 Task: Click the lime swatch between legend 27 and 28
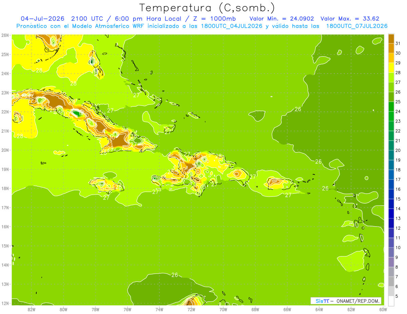391,77
